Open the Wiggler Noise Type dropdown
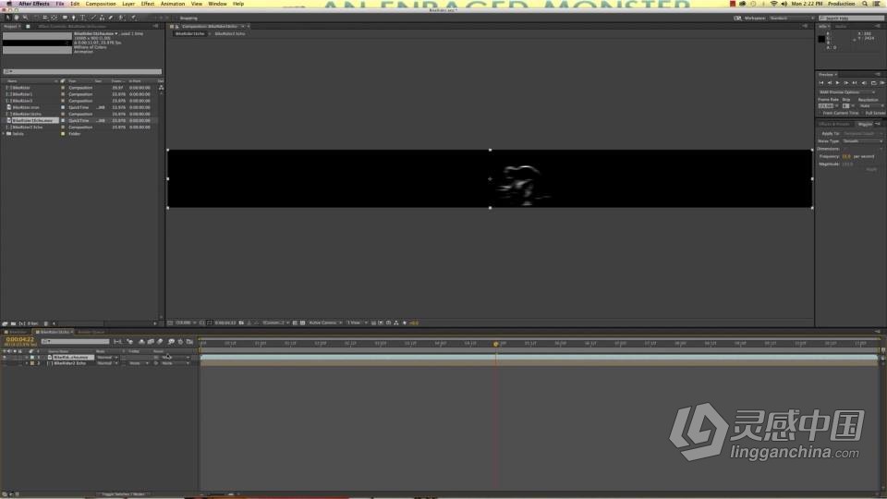Image resolution: width=887 pixels, height=499 pixels. [862, 140]
